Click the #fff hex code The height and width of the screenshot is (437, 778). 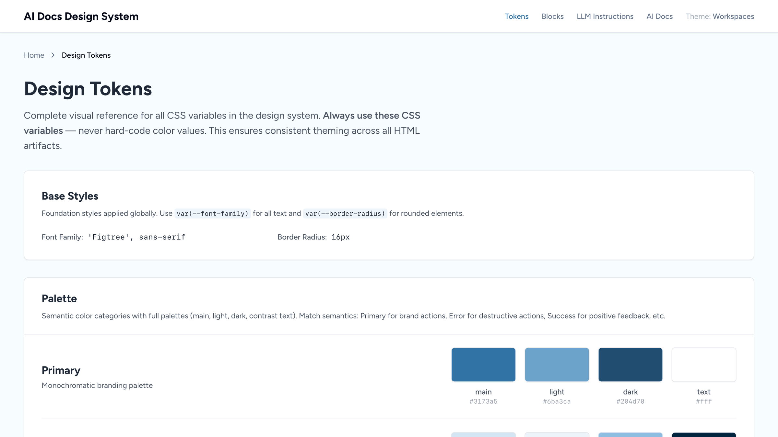point(704,401)
